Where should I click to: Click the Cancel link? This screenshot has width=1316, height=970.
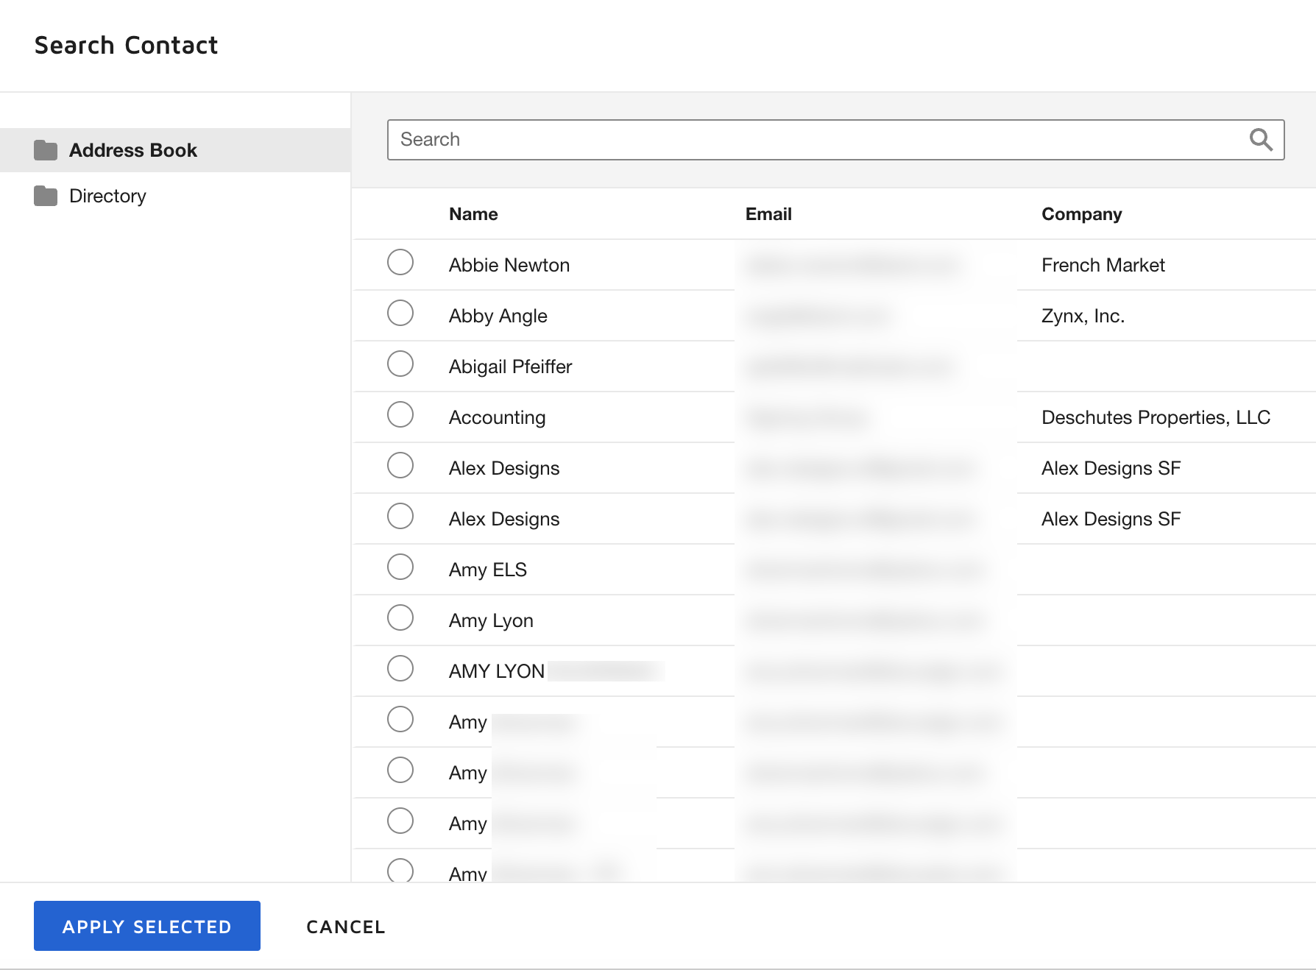[345, 926]
